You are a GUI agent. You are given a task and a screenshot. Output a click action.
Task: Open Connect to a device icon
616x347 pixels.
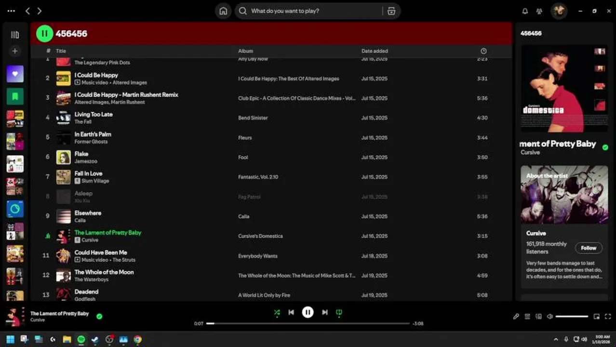tap(538, 317)
